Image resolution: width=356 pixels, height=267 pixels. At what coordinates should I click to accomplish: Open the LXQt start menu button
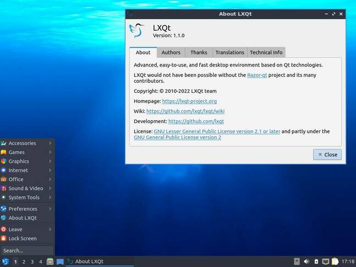point(5,262)
